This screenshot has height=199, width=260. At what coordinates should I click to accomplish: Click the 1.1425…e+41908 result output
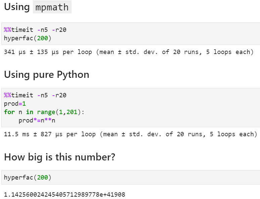click(64, 194)
